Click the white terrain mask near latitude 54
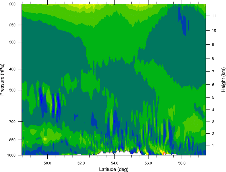Viewport: 226px width, 172px height. pyautogui.click(x=119, y=153)
